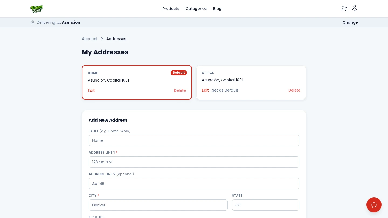Go to Account breadcrumb link

(x=90, y=39)
